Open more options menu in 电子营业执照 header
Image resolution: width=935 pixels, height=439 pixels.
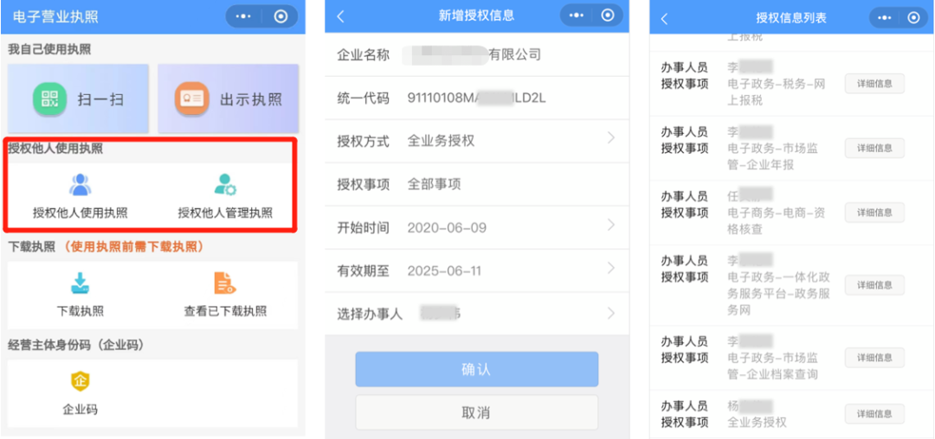[x=244, y=16]
